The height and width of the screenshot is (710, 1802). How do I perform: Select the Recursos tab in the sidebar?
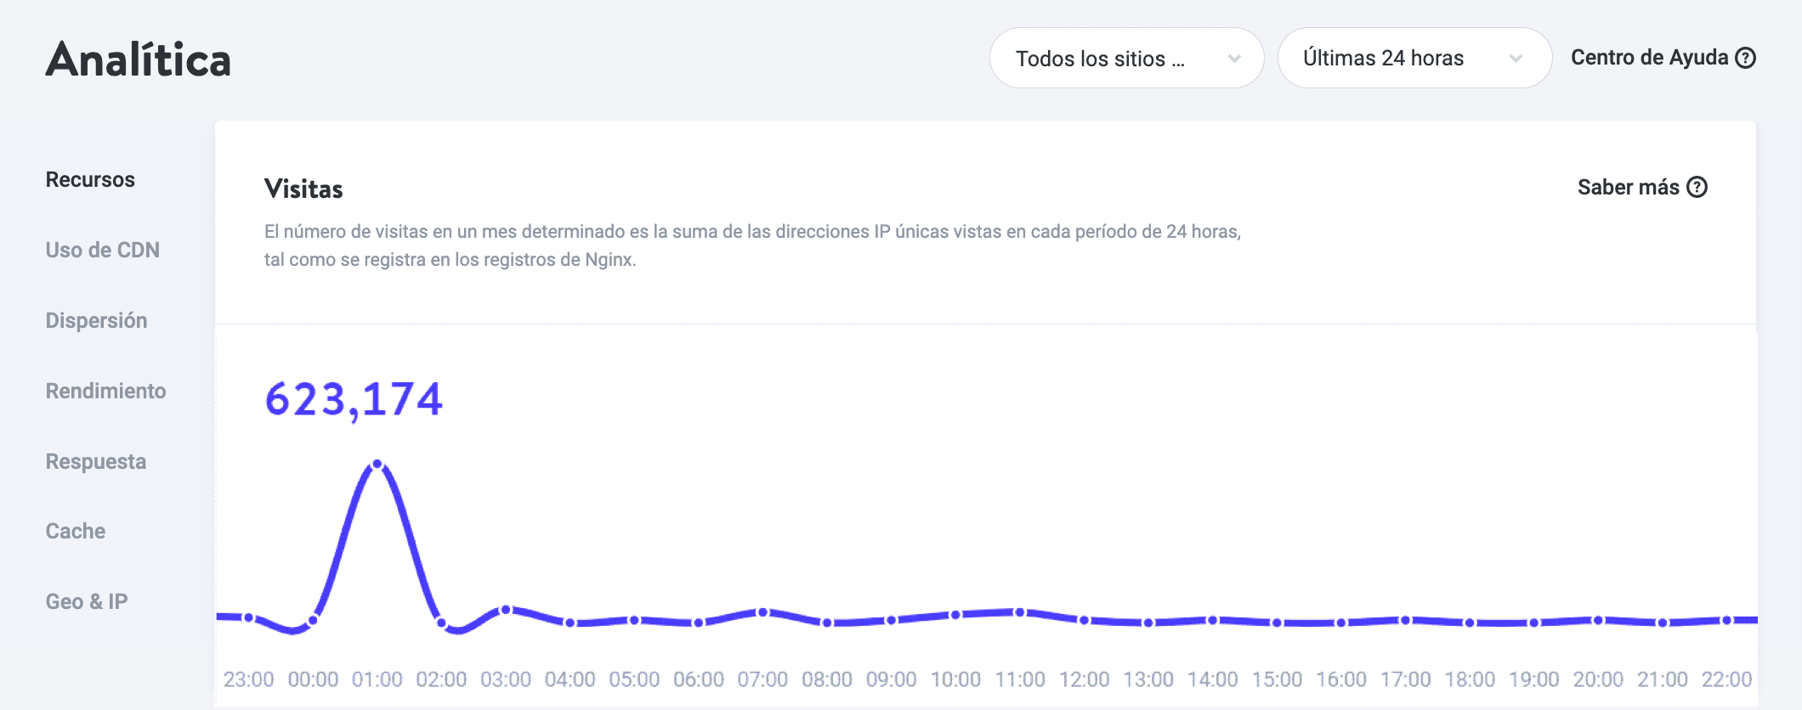90,180
